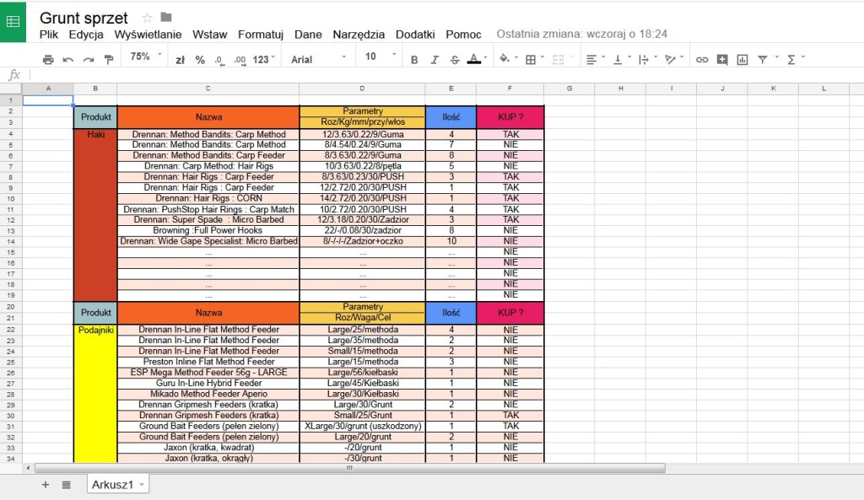Decrease decimal places

[219, 60]
